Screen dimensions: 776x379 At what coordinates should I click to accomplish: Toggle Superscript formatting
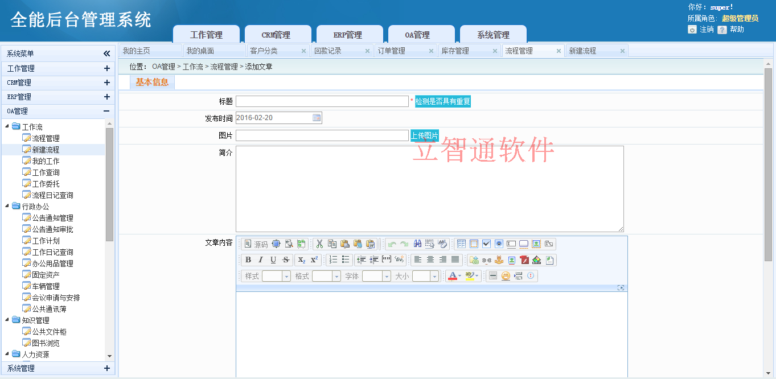[x=314, y=260]
